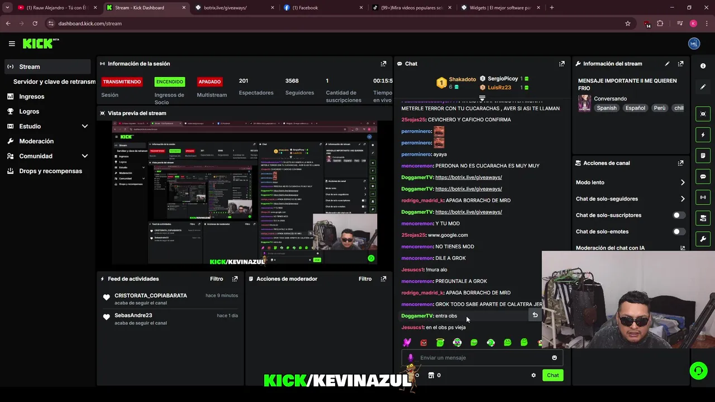
Task: Toggle the wrench widget icon in the right sidebar
Action: (x=703, y=239)
